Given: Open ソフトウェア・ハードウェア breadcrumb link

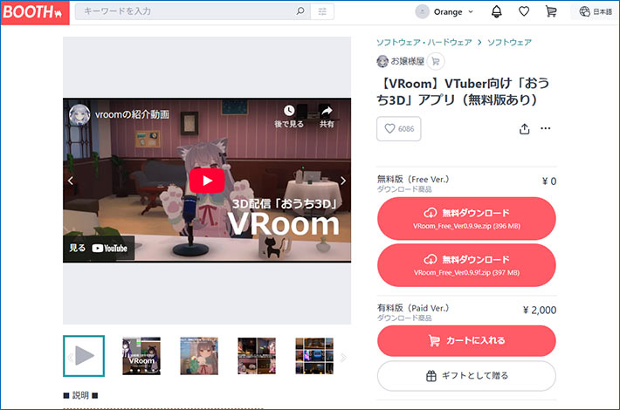Looking at the screenshot, I should pos(424,42).
